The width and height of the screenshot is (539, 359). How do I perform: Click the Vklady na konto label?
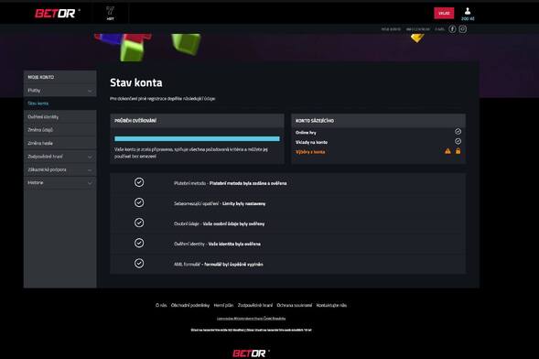311,142
